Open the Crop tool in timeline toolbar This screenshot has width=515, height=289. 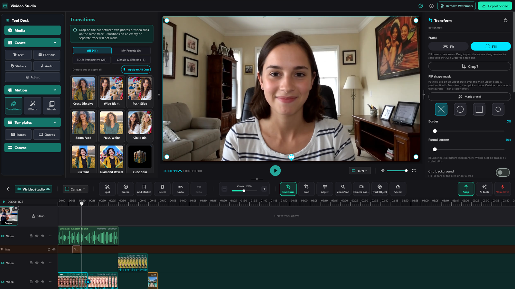pos(306,189)
